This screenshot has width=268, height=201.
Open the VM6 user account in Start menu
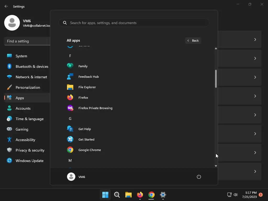click(x=76, y=177)
